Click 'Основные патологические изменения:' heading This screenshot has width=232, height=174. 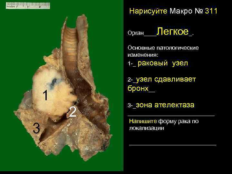point(163,51)
